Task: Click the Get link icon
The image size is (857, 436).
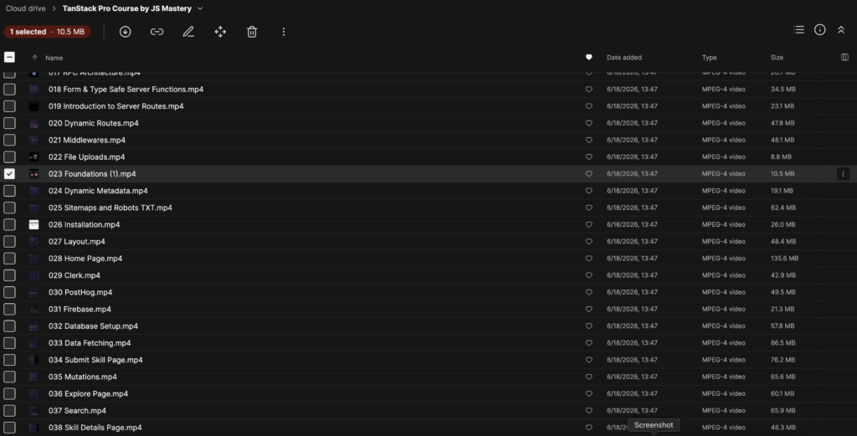Action: (x=157, y=32)
